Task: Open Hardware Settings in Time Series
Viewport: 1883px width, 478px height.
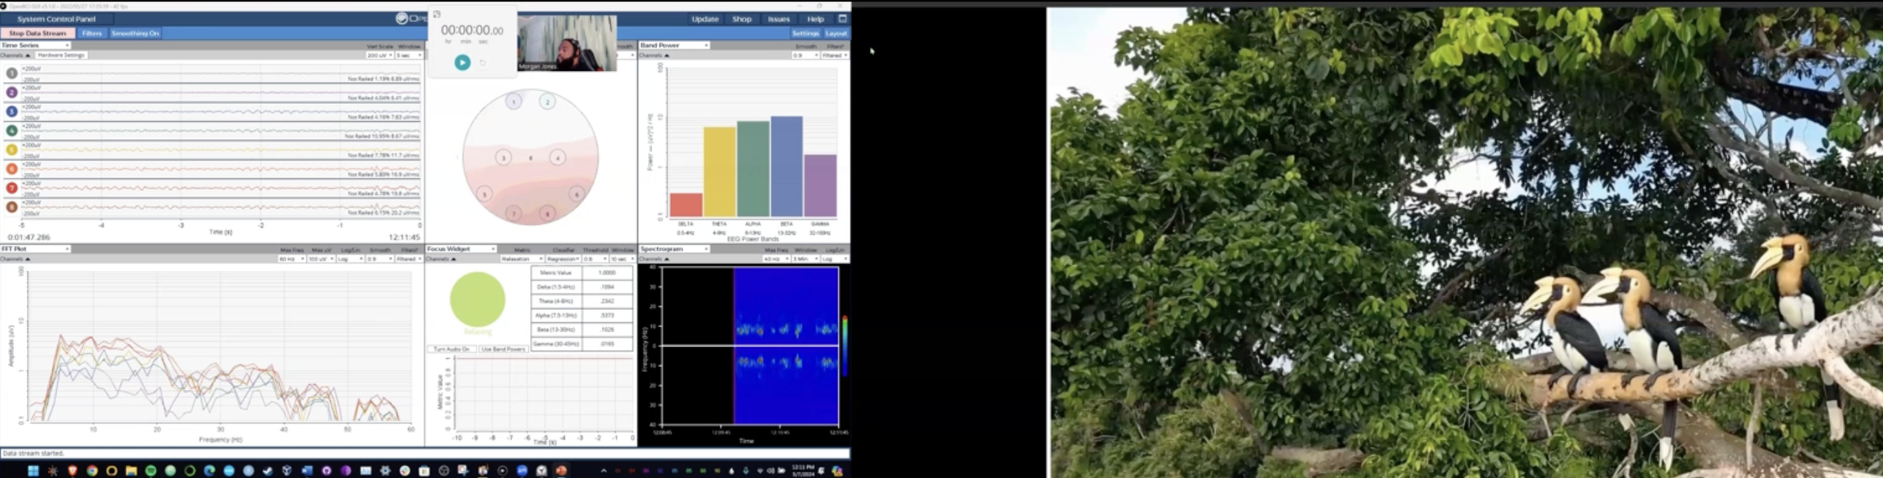Action: [61, 56]
